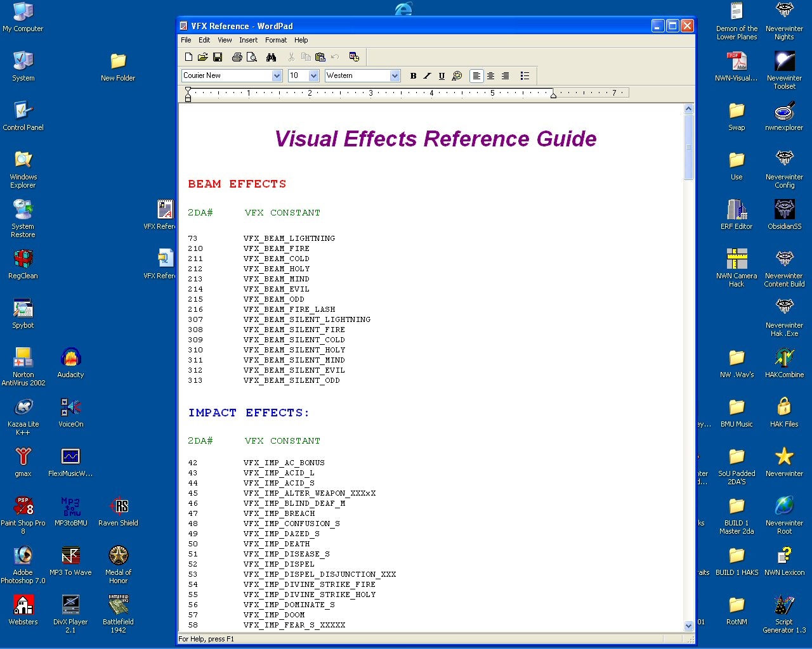Toggle Underline formatting

442,76
